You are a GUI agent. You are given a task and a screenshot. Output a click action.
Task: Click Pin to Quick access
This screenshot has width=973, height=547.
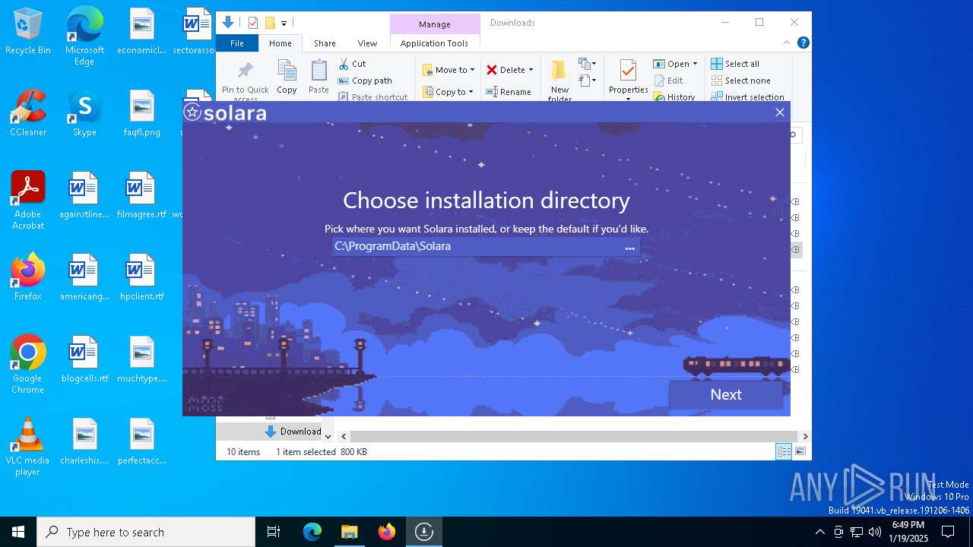click(x=245, y=81)
